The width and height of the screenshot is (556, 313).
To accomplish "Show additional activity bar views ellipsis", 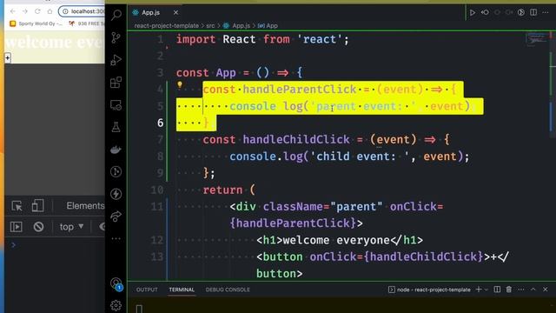I will [x=116, y=238].
